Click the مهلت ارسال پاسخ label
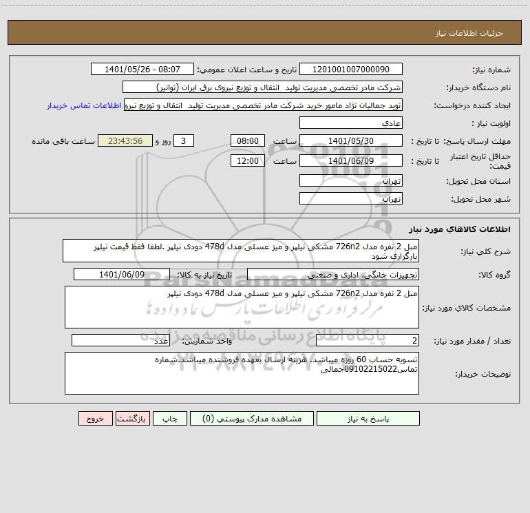 click(x=477, y=141)
